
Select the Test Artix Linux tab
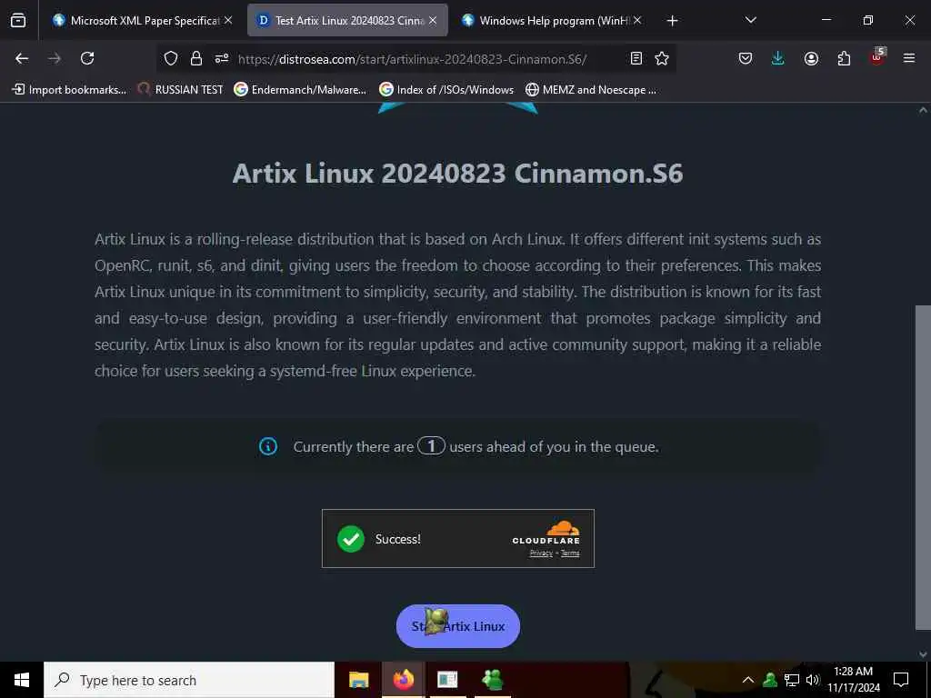pyautogui.click(x=347, y=20)
